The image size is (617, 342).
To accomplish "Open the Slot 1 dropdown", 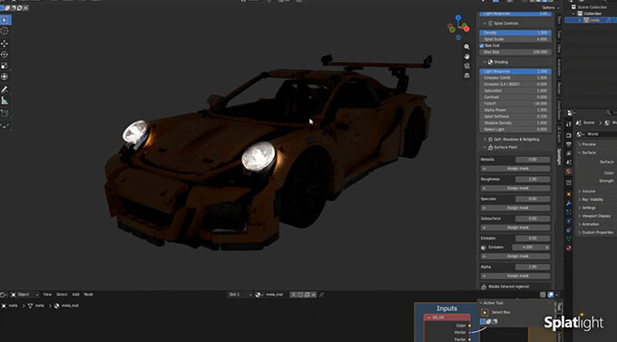I will (240, 295).
